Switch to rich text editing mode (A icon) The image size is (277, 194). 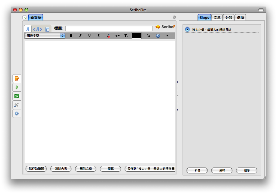(28, 29)
